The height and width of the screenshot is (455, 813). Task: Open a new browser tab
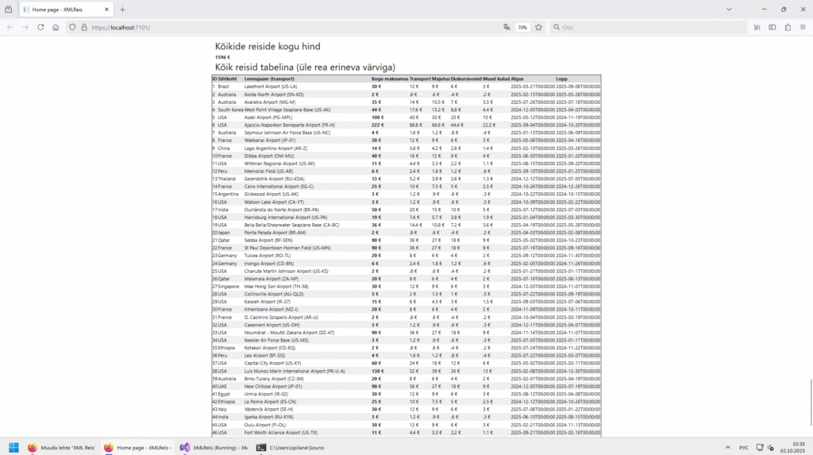122,10
